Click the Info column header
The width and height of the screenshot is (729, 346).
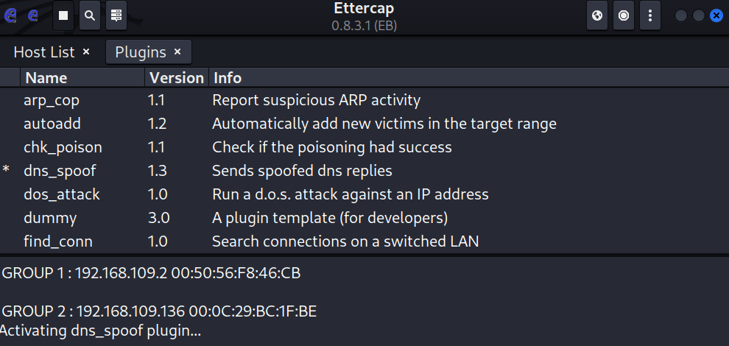point(227,77)
